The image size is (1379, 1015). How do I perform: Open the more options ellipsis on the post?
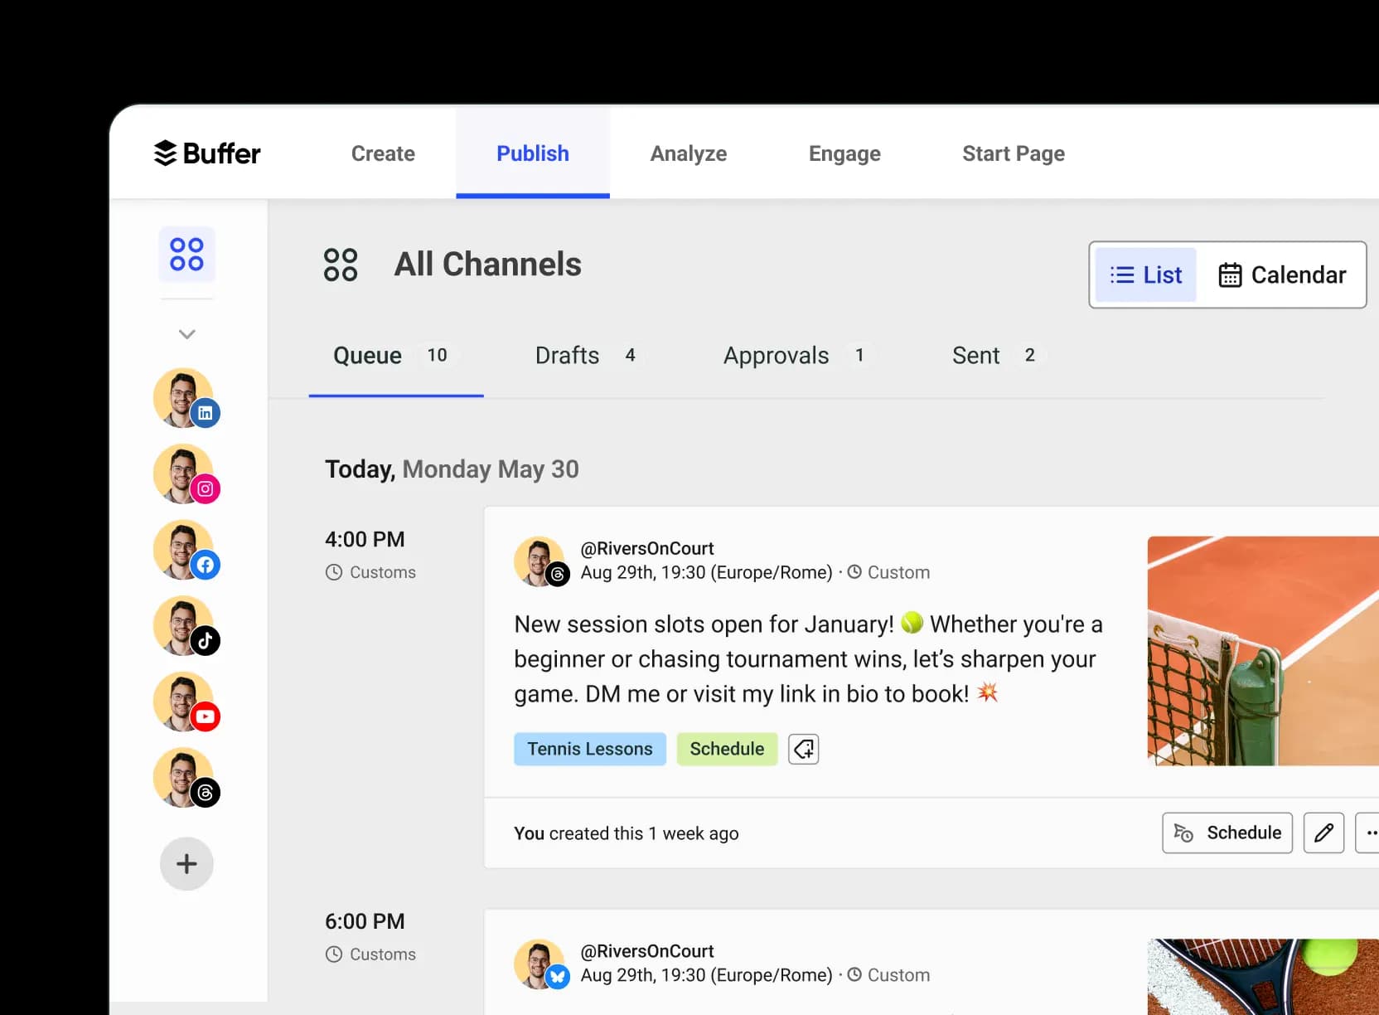[1369, 833]
